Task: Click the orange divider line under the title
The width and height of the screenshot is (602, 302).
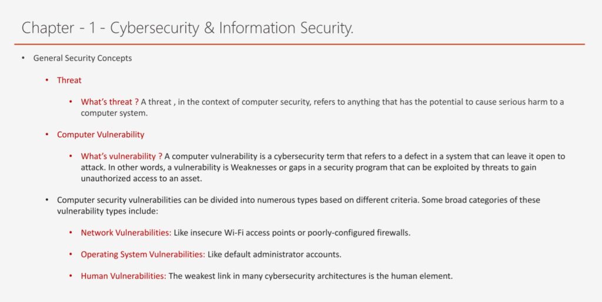Action: coord(300,44)
